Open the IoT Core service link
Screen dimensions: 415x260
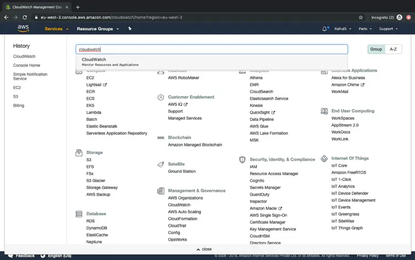click(x=339, y=166)
